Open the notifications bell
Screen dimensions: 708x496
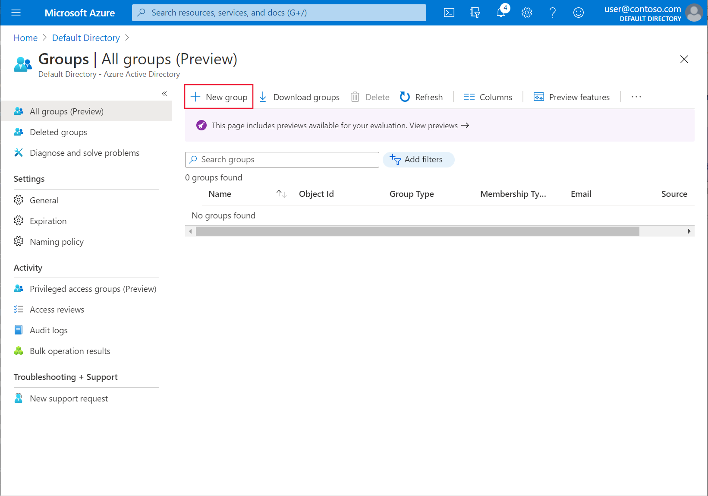pyautogui.click(x=500, y=13)
